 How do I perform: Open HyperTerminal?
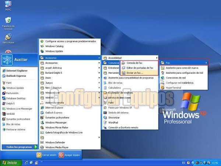point(184,88)
